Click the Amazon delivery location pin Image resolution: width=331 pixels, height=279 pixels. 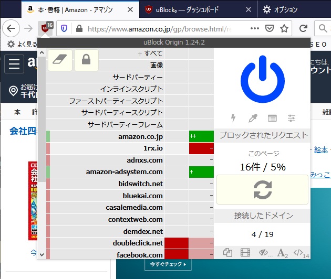[x=13, y=91]
